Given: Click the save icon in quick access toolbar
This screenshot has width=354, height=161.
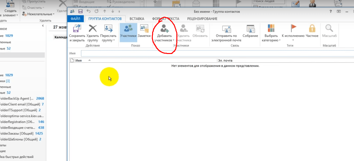Looking at the screenshot, I should click(80, 11).
